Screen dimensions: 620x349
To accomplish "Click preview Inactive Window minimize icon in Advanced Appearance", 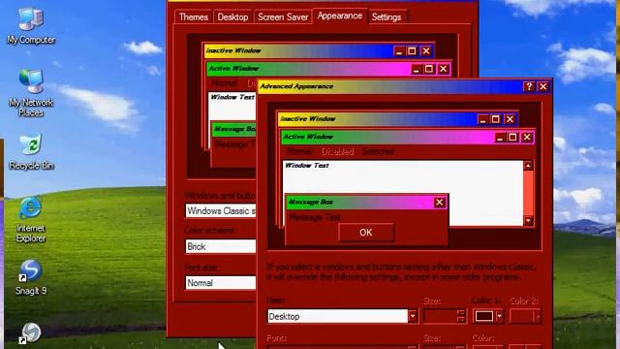I will coord(482,119).
